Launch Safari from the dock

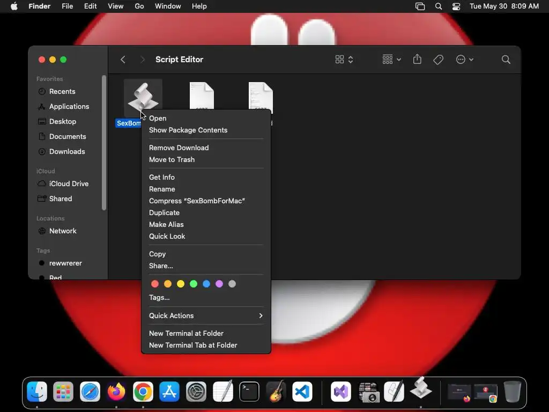click(x=90, y=391)
